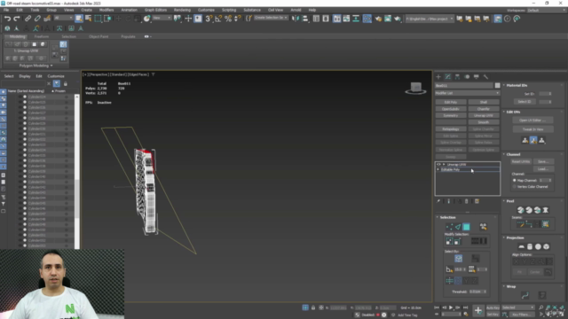Select Vertex sub-object mode in Selection rollout
568x319 pixels.
[x=449, y=227]
